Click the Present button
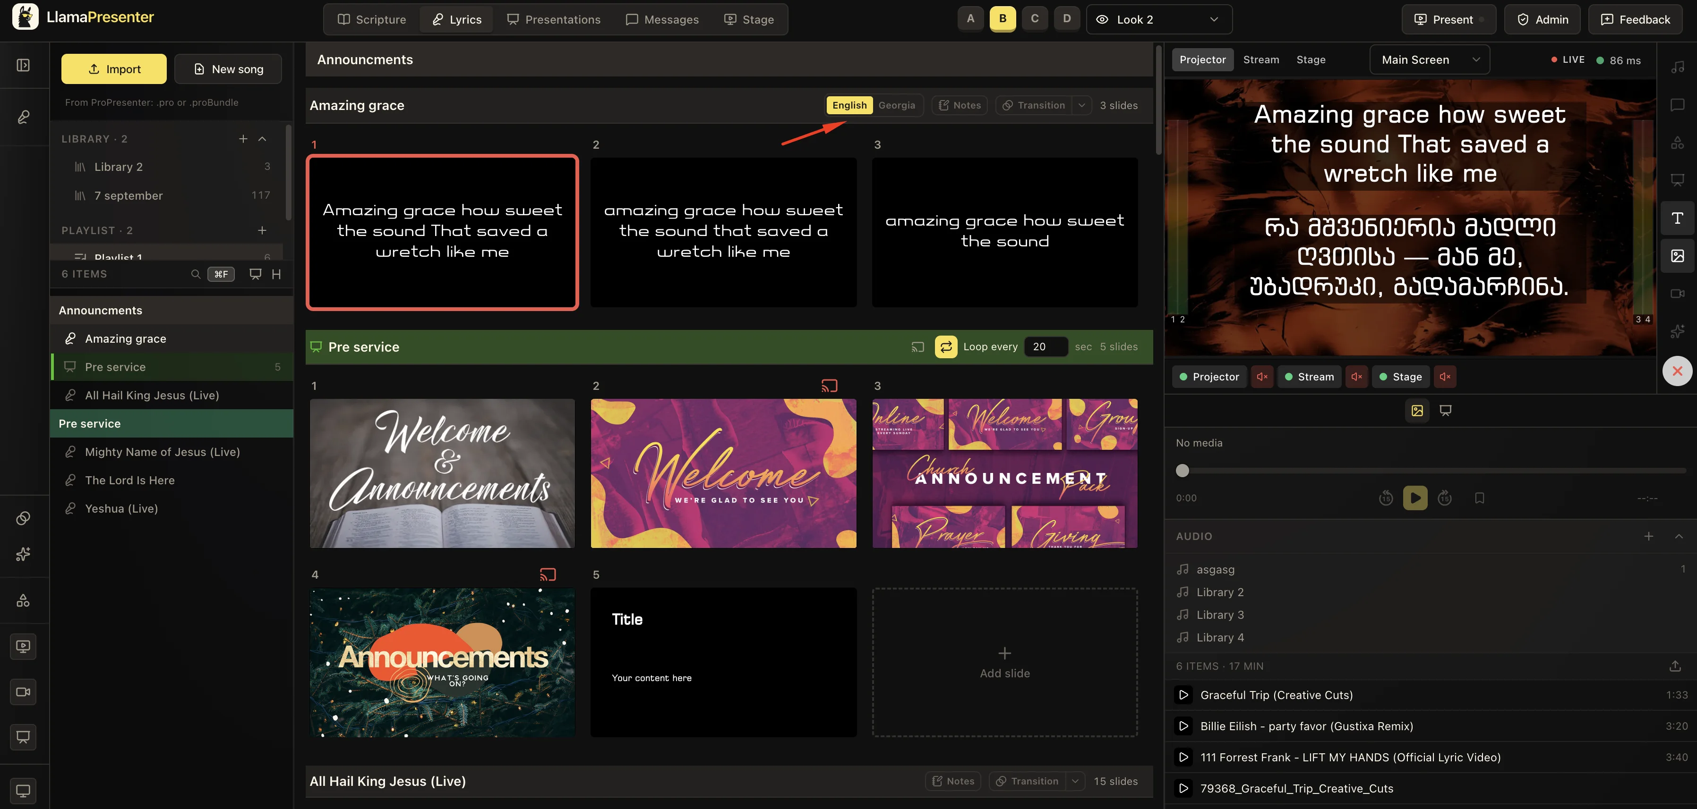This screenshot has height=809, width=1697. [x=1448, y=20]
